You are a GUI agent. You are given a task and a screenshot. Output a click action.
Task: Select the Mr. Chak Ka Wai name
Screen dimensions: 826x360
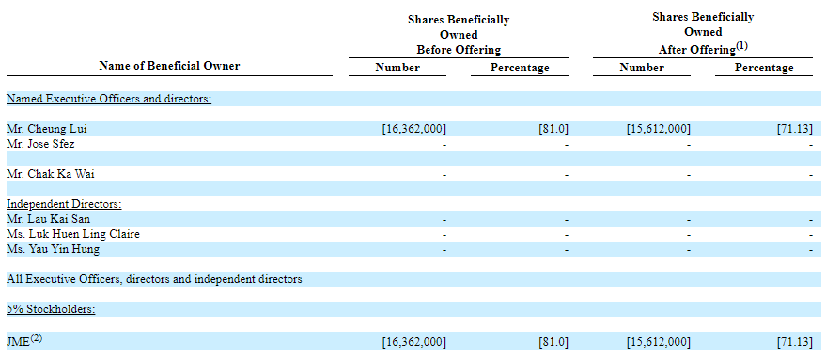[51, 174]
